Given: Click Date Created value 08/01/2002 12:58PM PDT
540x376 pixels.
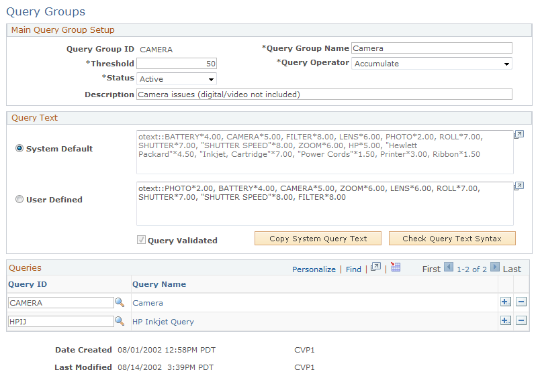Looking at the screenshot, I should (x=167, y=350).
